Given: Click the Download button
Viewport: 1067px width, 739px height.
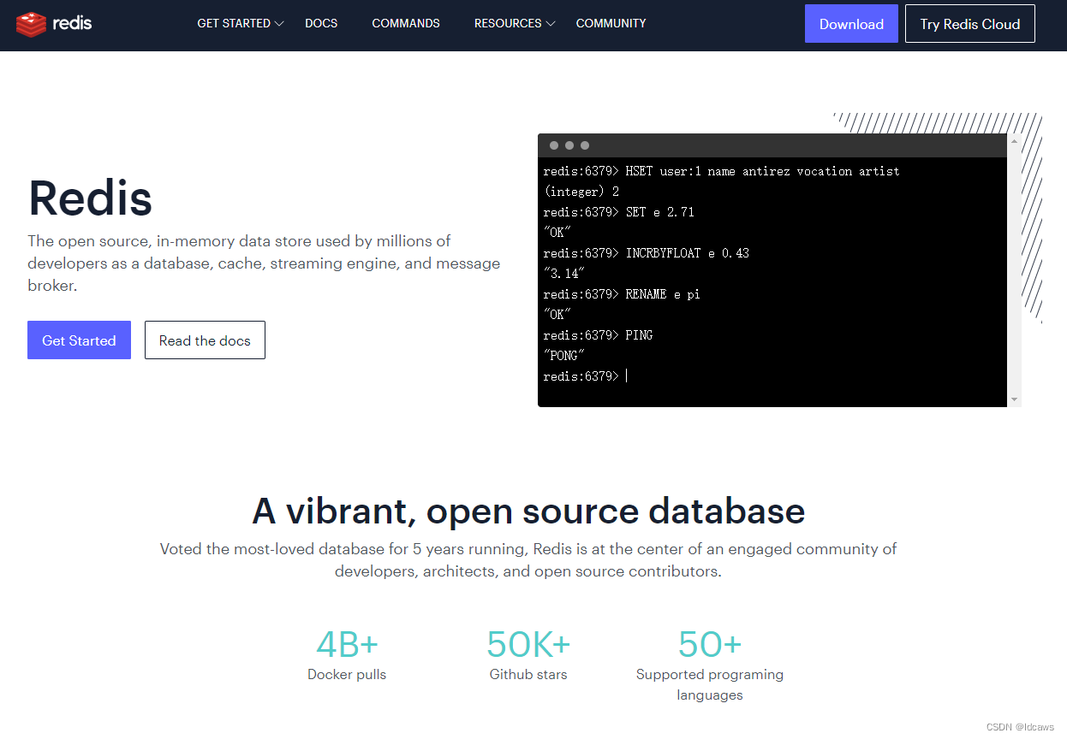Looking at the screenshot, I should point(851,24).
